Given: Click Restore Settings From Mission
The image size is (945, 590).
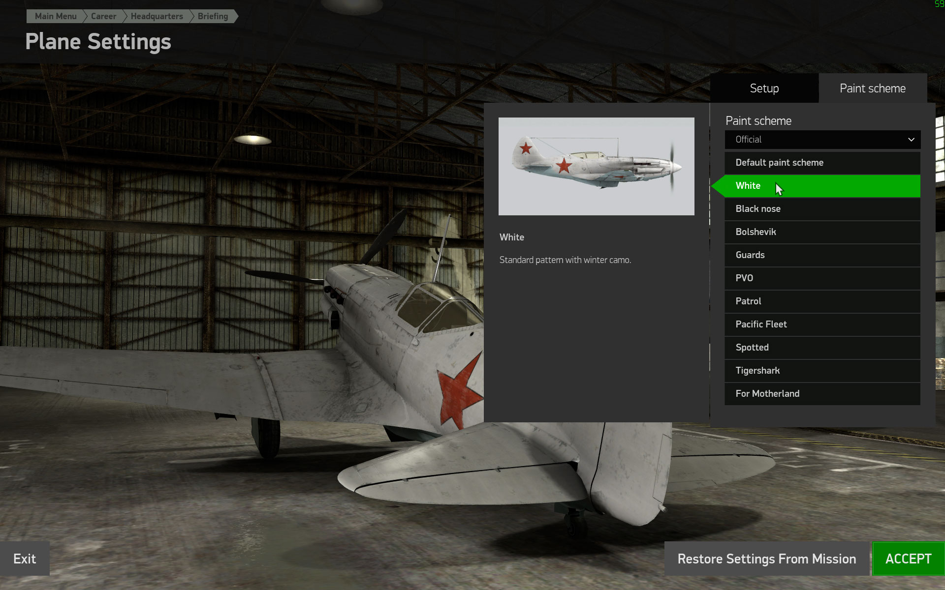Looking at the screenshot, I should [x=767, y=559].
